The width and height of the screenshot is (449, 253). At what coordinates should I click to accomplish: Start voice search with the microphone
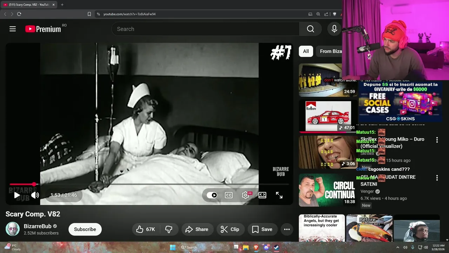pos(334,29)
